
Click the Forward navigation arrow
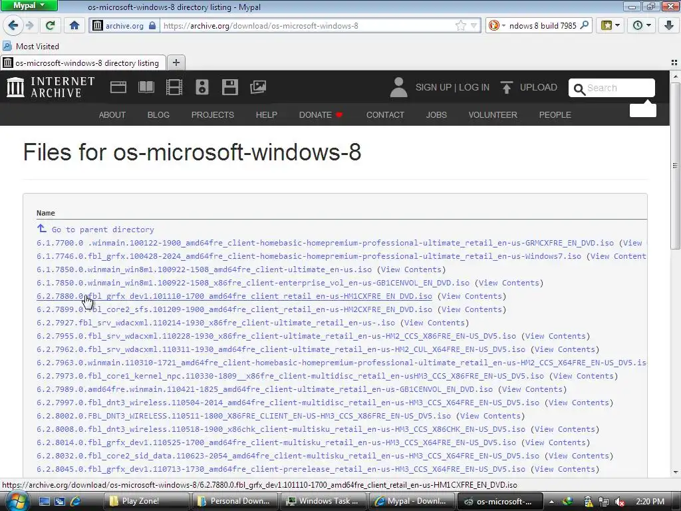tap(30, 25)
